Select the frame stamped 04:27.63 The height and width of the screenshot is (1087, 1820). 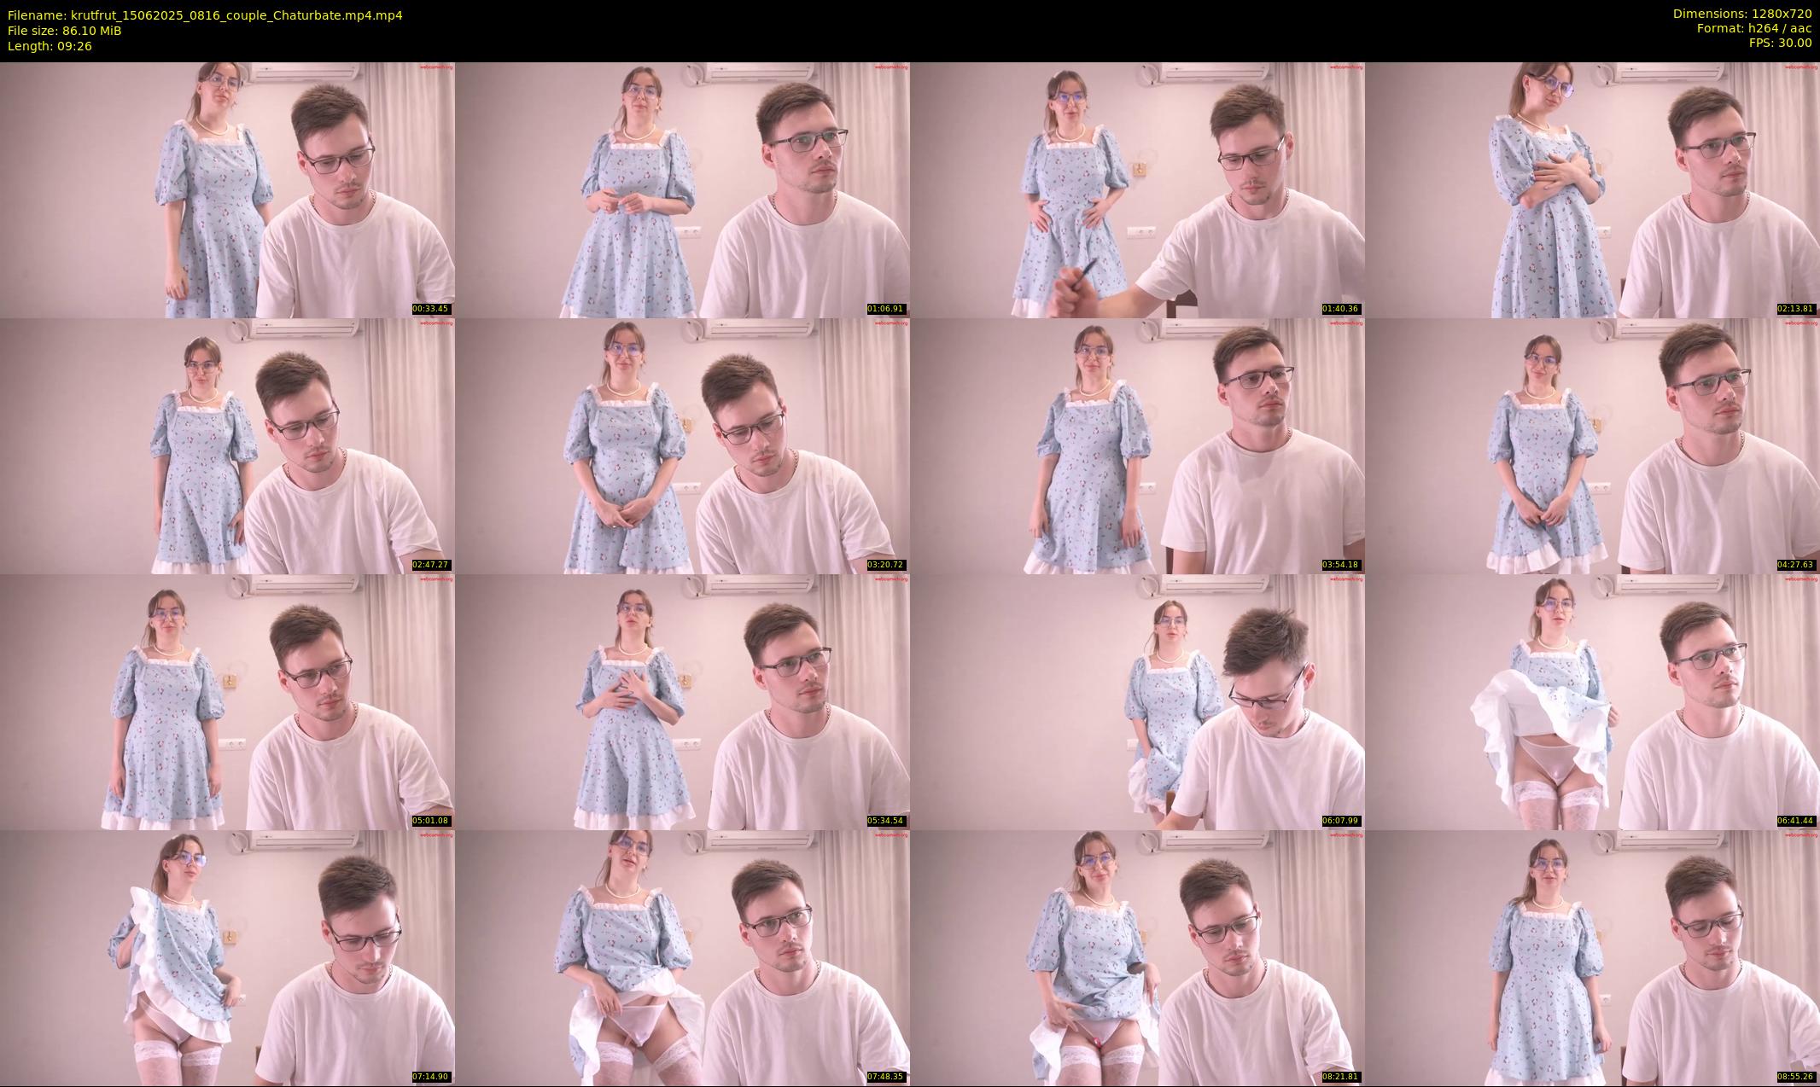tap(1592, 445)
